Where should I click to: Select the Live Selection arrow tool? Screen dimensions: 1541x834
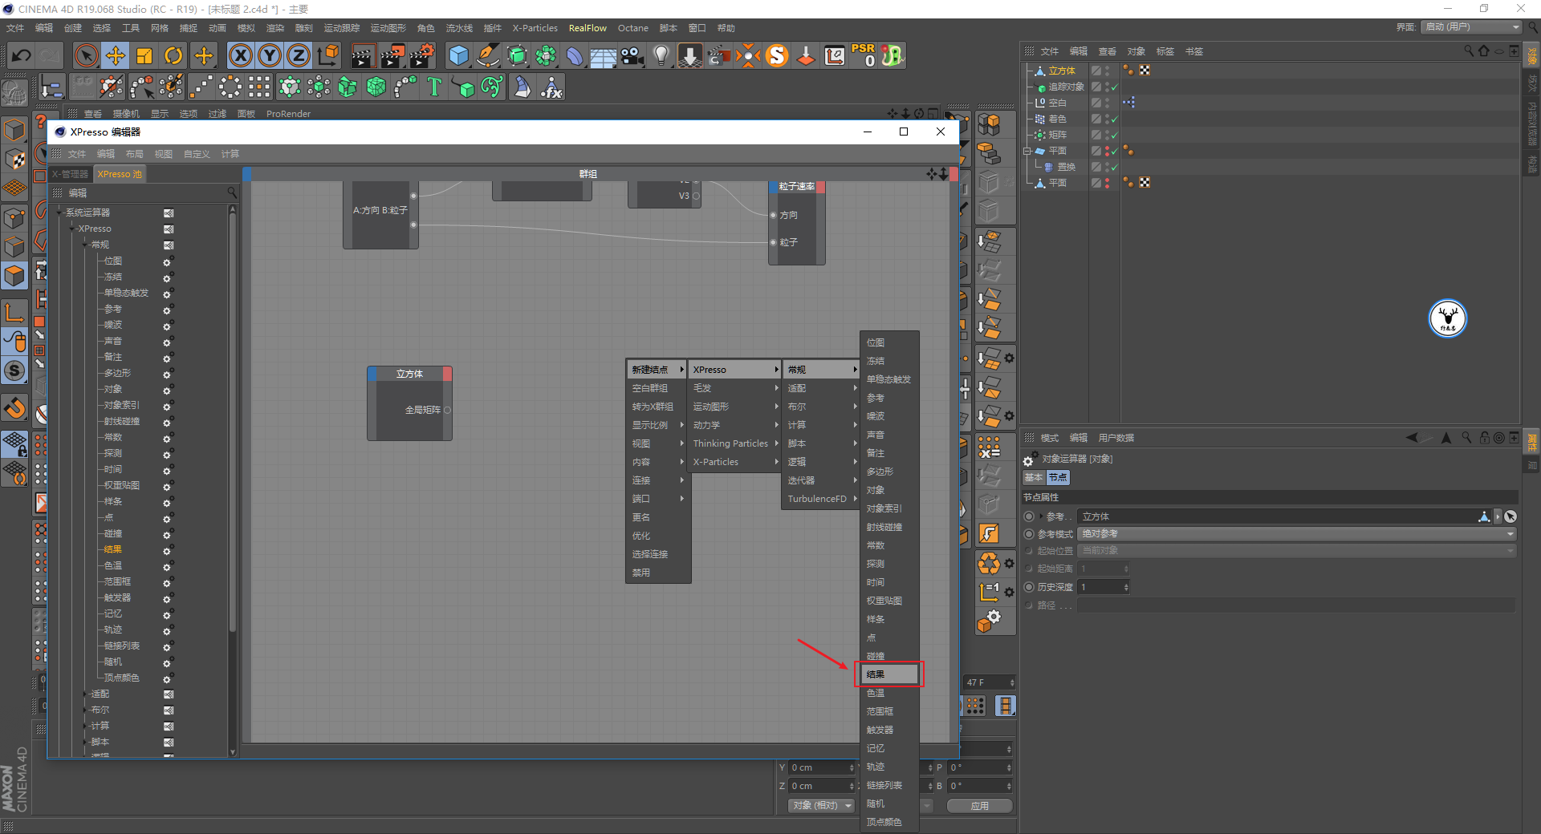coord(86,55)
